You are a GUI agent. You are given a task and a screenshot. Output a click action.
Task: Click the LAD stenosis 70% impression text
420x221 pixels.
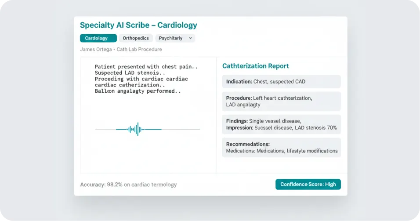(316, 128)
